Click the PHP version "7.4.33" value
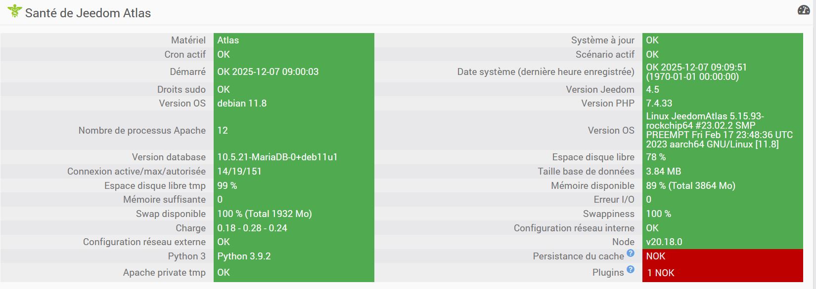816x289 pixels. coord(659,104)
